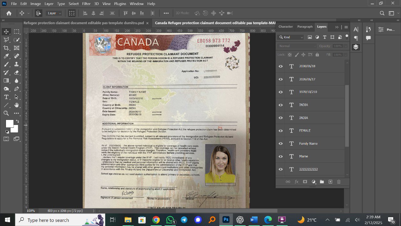Open the workspace switcher dropdown
This screenshot has height=226, width=401.
tap(393, 13)
